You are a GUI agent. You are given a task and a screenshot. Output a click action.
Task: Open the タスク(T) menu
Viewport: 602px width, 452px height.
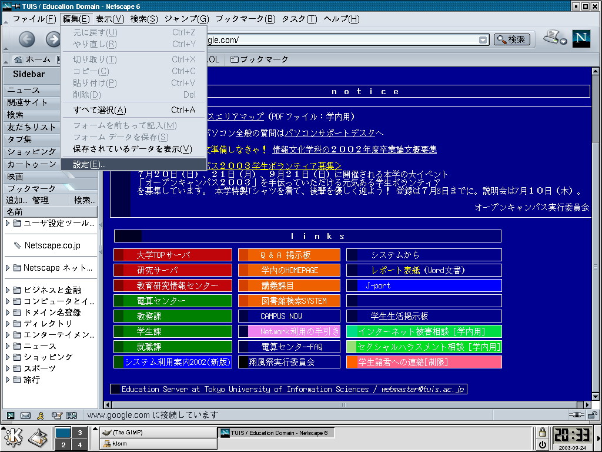tap(299, 19)
